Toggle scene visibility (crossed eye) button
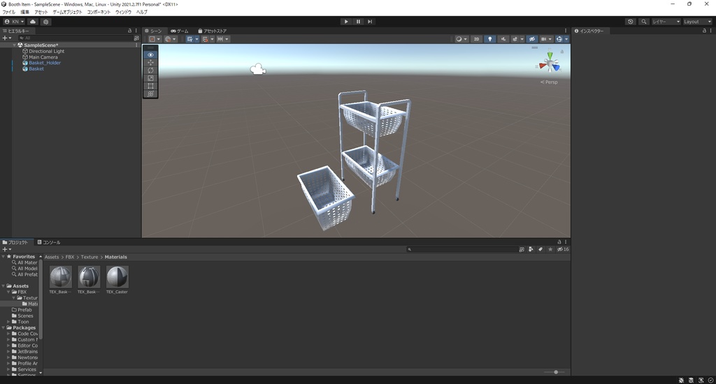The image size is (716, 384). pyautogui.click(x=532, y=39)
